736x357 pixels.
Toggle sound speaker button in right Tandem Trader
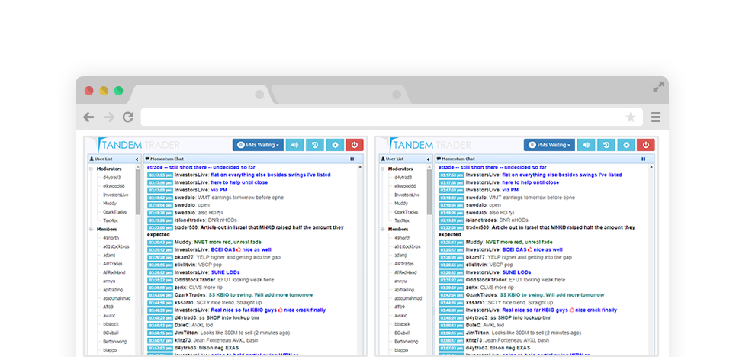coord(587,145)
